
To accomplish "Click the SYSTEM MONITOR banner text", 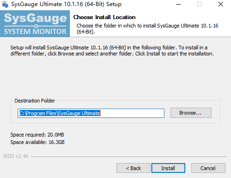I will (x=35, y=32).
